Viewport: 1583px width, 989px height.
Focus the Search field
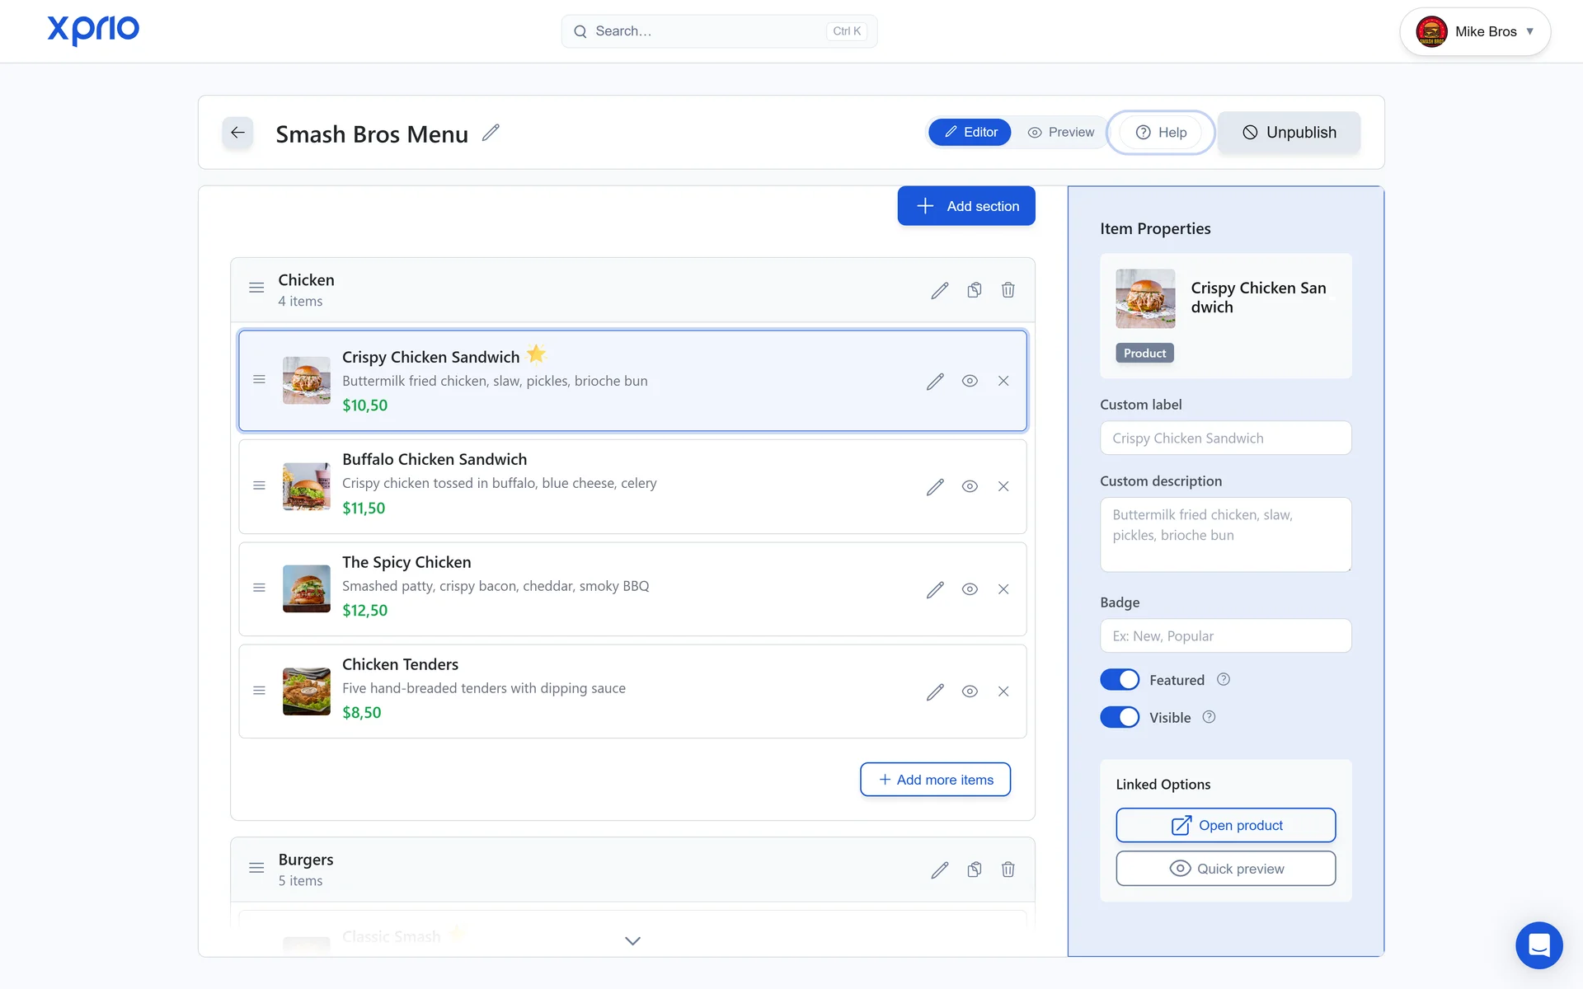click(719, 31)
